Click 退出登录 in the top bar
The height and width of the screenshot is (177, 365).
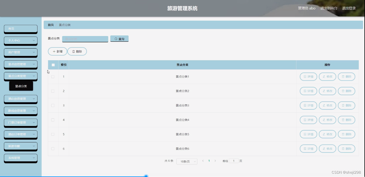348,8
